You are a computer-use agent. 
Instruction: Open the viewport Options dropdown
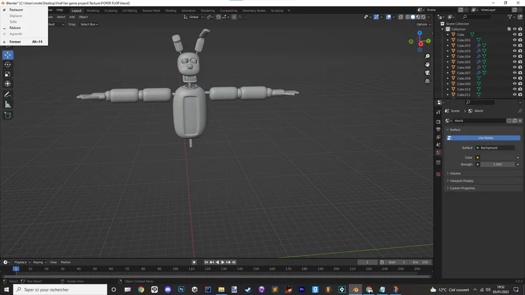[x=423, y=24]
